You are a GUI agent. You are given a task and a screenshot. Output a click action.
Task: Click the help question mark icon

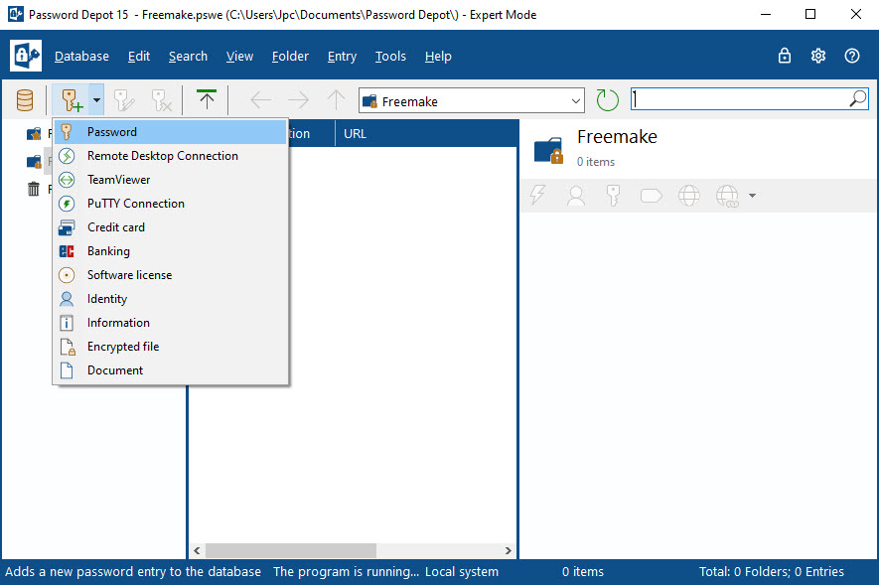coord(852,56)
